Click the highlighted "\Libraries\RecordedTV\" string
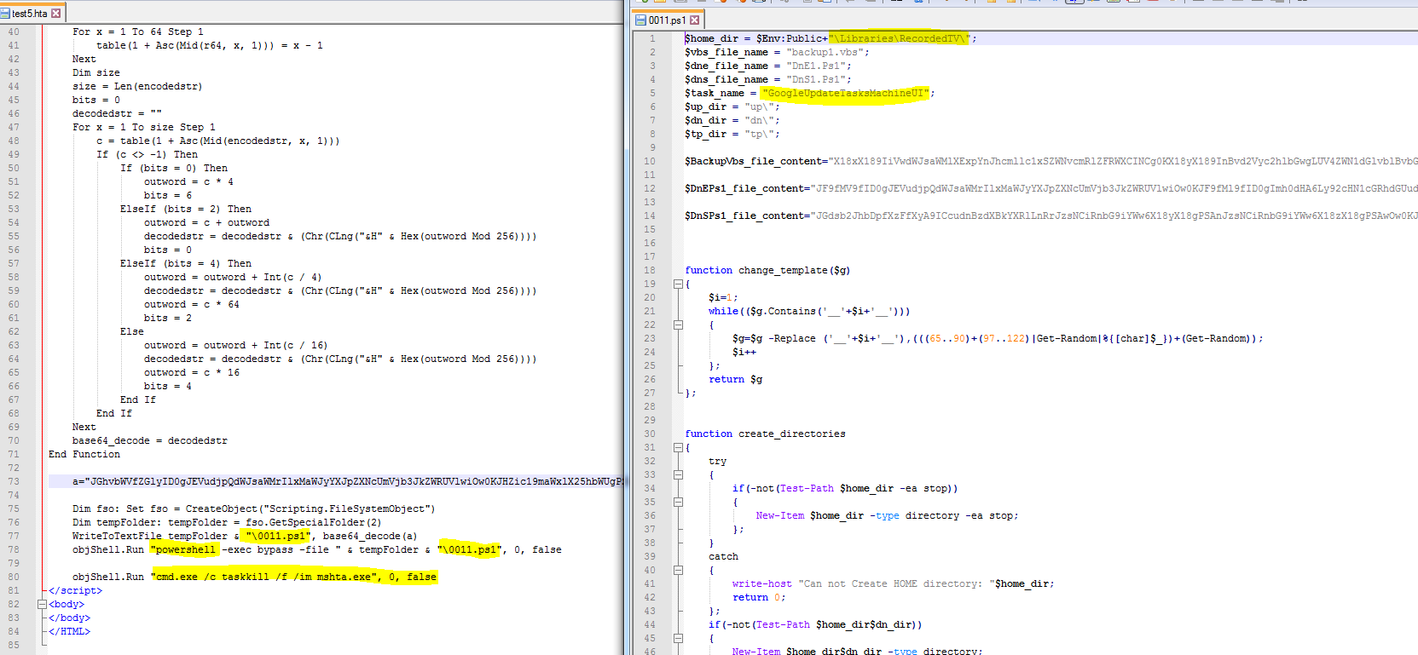Viewport: 1418px width, 655px height. (899, 38)
